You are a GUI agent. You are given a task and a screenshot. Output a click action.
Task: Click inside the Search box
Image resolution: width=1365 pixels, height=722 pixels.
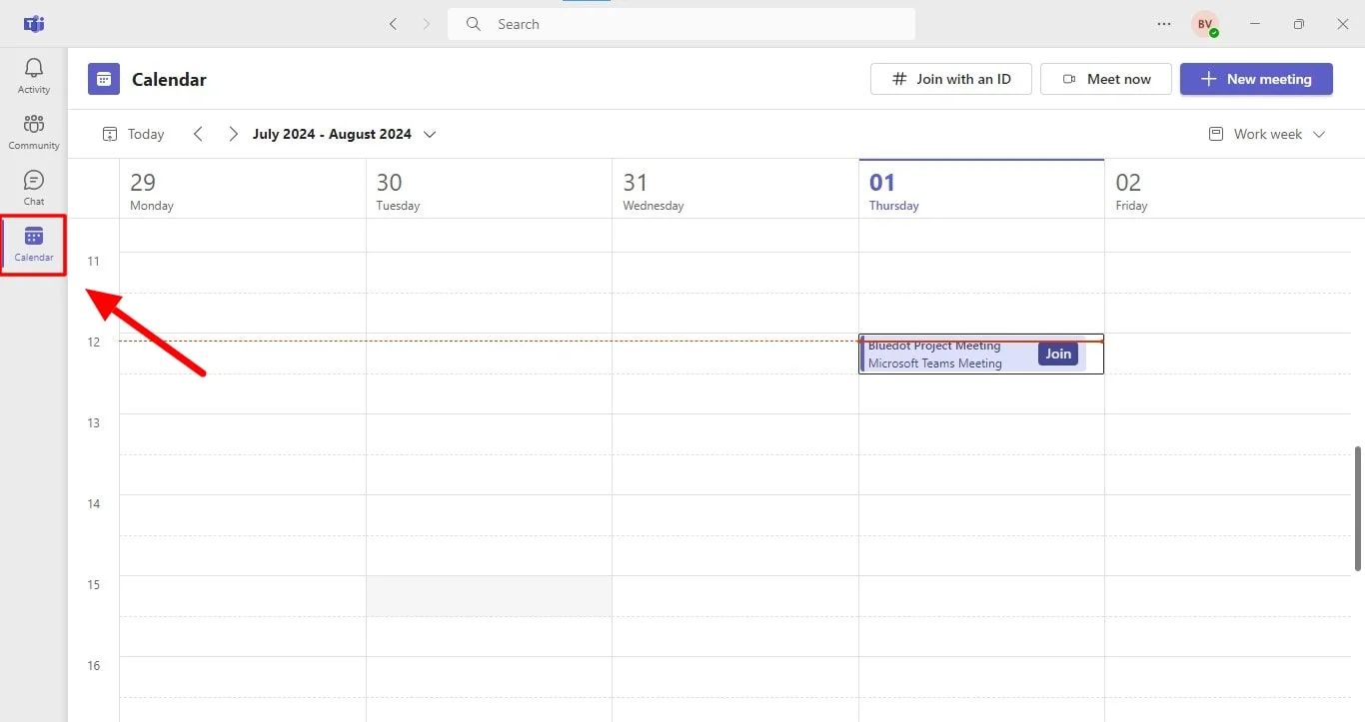coord(682,24)
